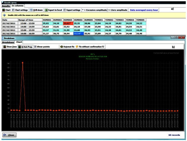Toggle H Axis Prop. option
The width and height of the screenshot is (187, 141).
tap(25, 47)
